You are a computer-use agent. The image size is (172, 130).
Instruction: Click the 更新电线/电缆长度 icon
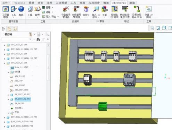(125, 9)
